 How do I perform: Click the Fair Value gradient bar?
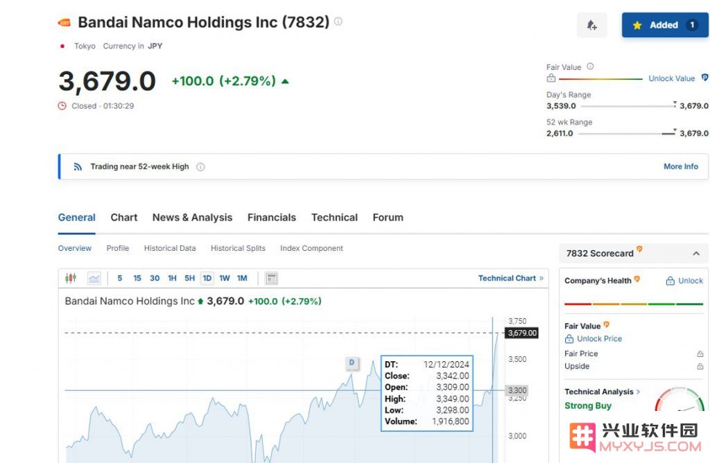pos(600,79)
